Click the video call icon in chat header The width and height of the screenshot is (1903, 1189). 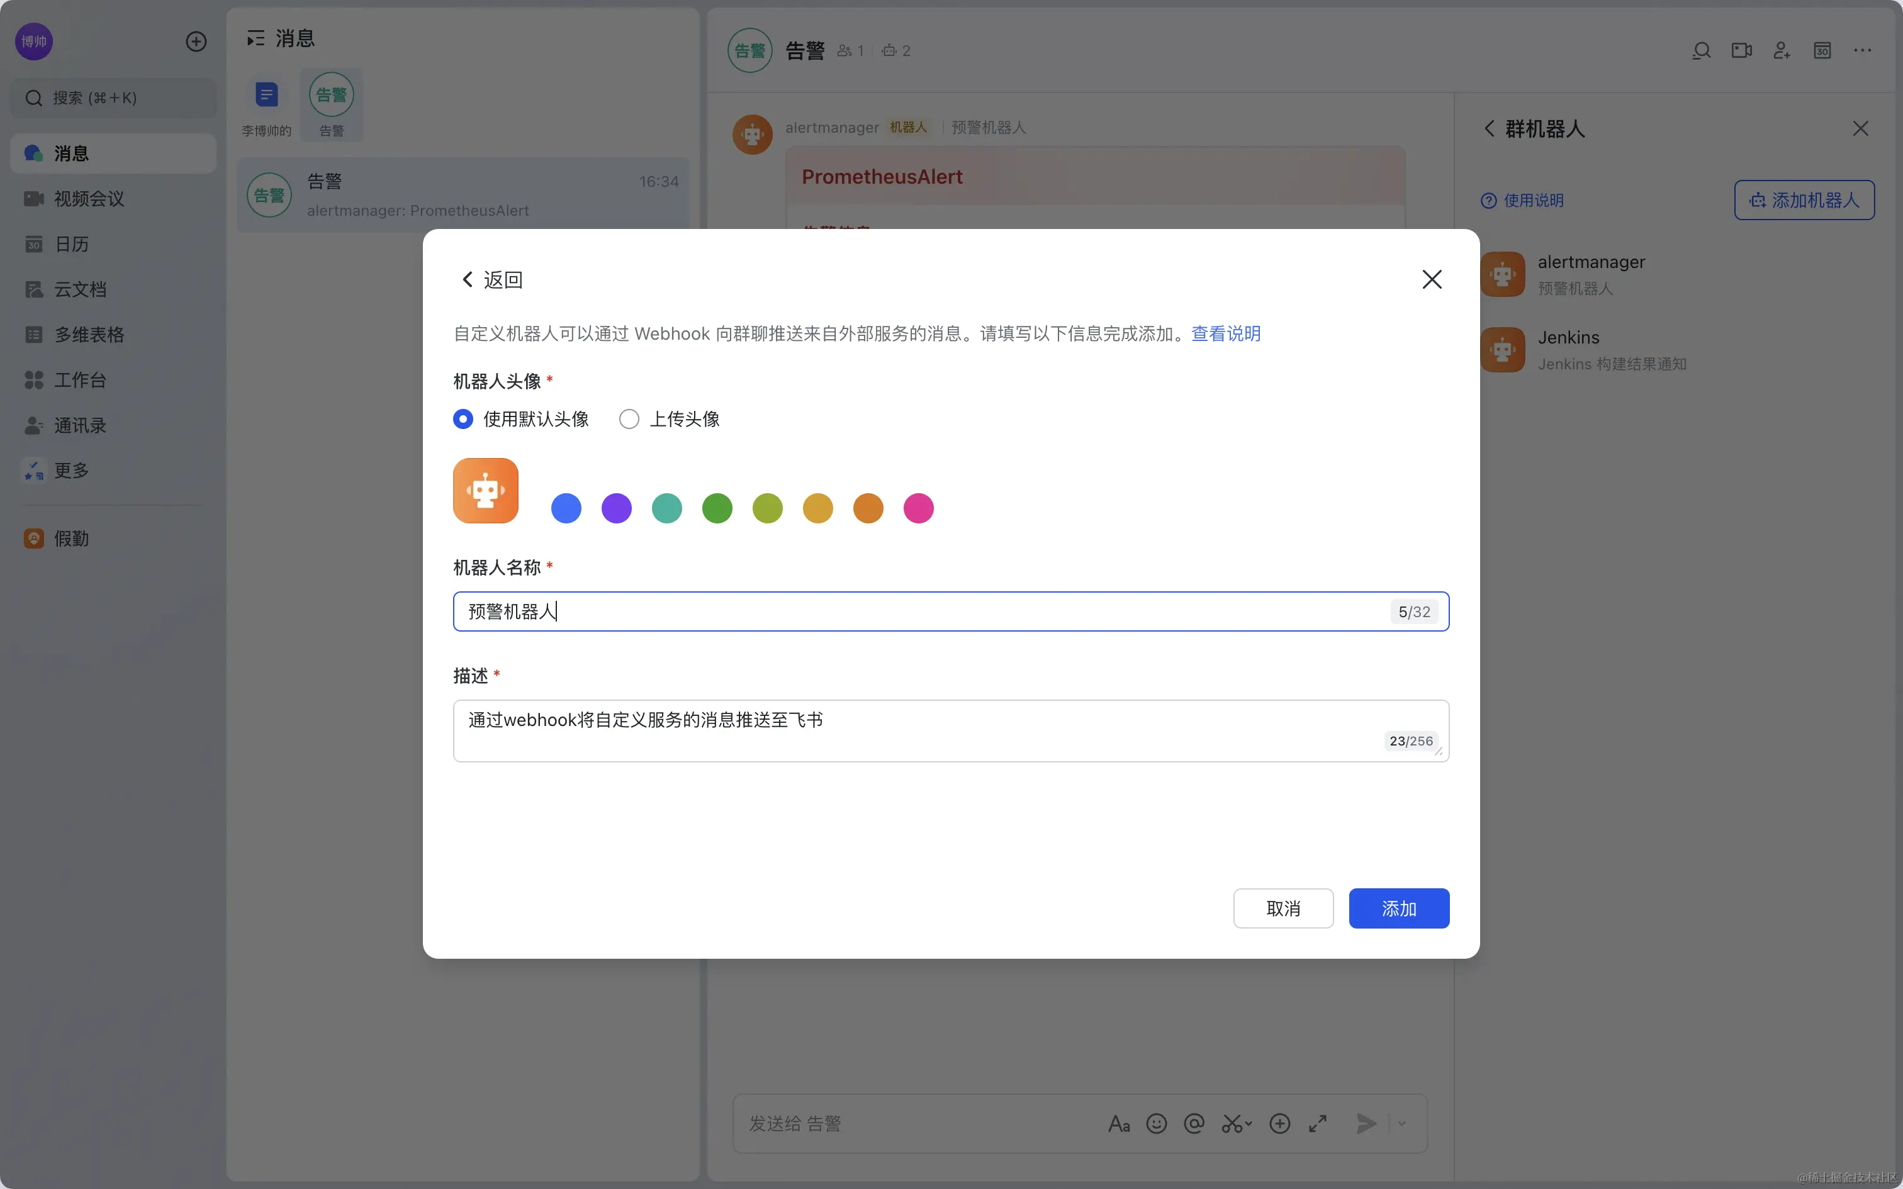[x=1741, y=50]
